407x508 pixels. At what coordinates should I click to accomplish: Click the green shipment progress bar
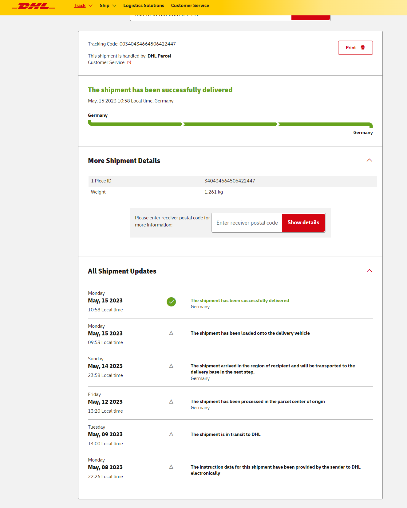[x=230, y=124]
